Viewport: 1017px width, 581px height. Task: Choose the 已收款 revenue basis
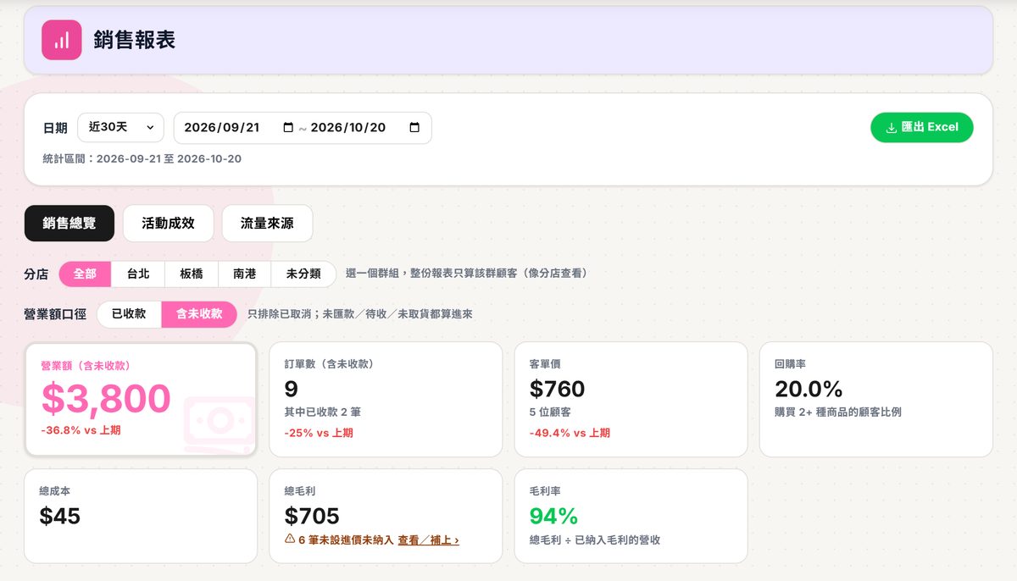click(129, 314)
